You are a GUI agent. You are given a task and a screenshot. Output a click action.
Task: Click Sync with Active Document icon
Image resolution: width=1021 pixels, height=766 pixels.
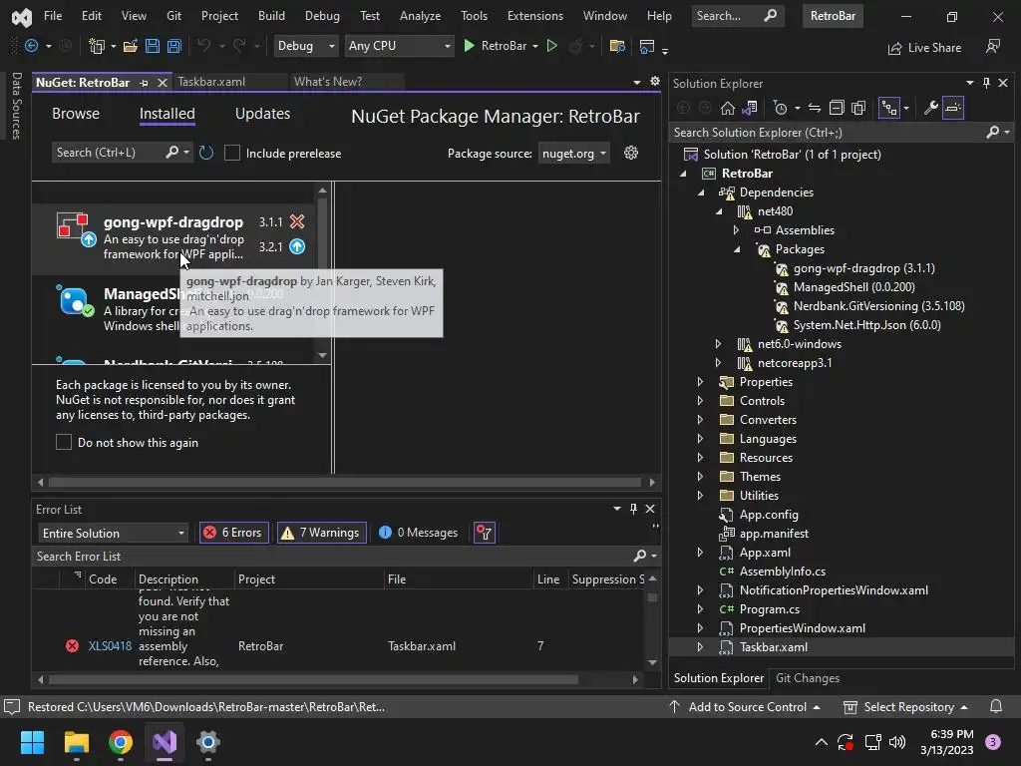coord(814,108)
